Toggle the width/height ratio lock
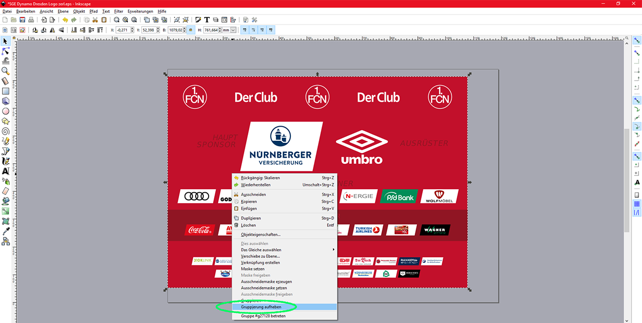Viewport: 642px width, 323px height. pos(190,30)
